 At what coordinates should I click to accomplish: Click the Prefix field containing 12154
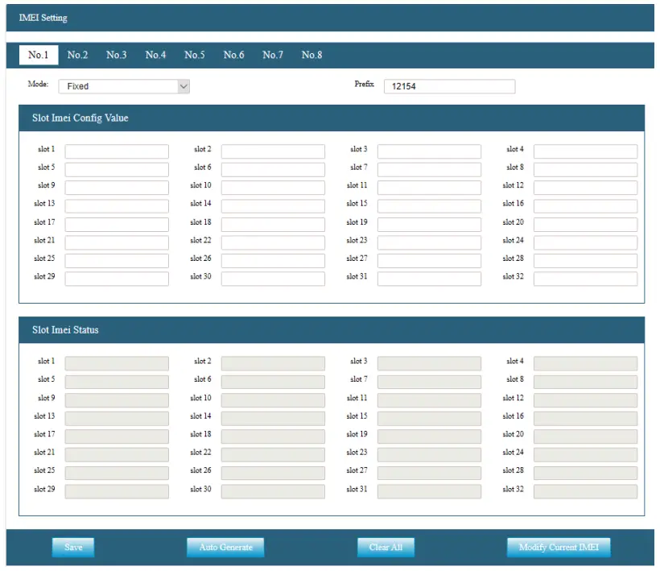pos(450,86)
